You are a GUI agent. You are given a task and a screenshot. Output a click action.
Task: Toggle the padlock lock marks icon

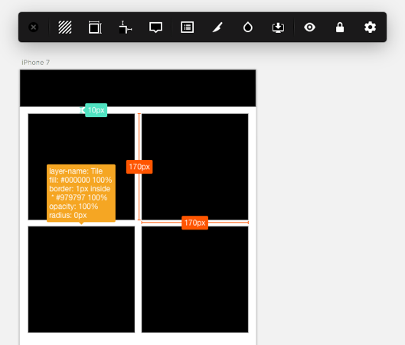(x=340, y=27)
